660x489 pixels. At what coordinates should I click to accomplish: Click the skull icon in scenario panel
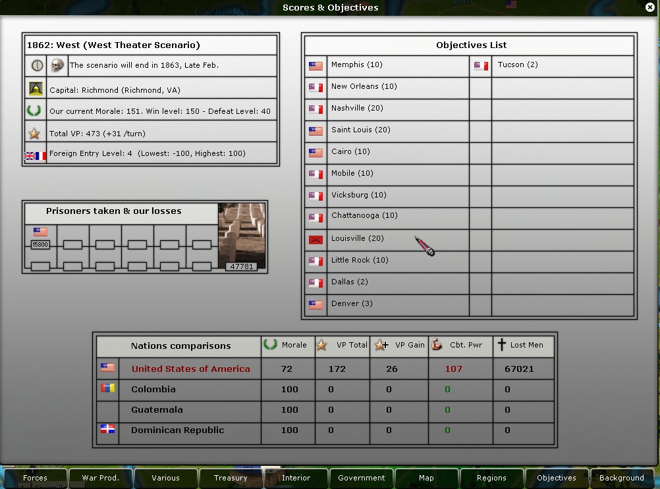pos(58,65)
